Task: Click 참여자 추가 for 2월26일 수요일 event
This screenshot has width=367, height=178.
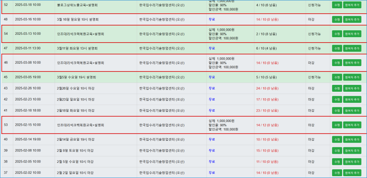Action: tap(352, 88)
